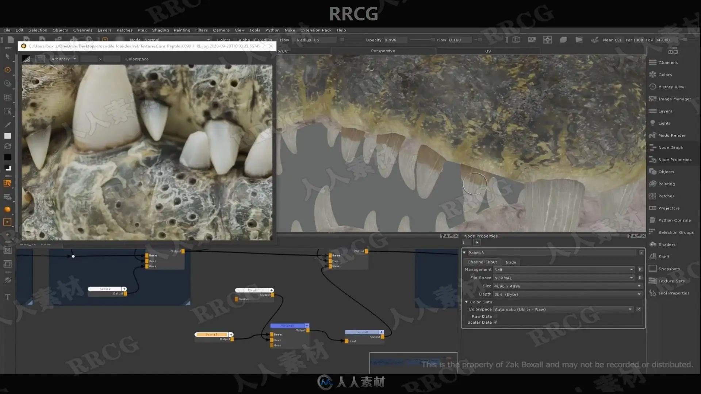This screenshot has height=394, width=701.
Task: Open the Colorspace Automatic (Utility - Raw) dropdown
Action: click(563, 309)
